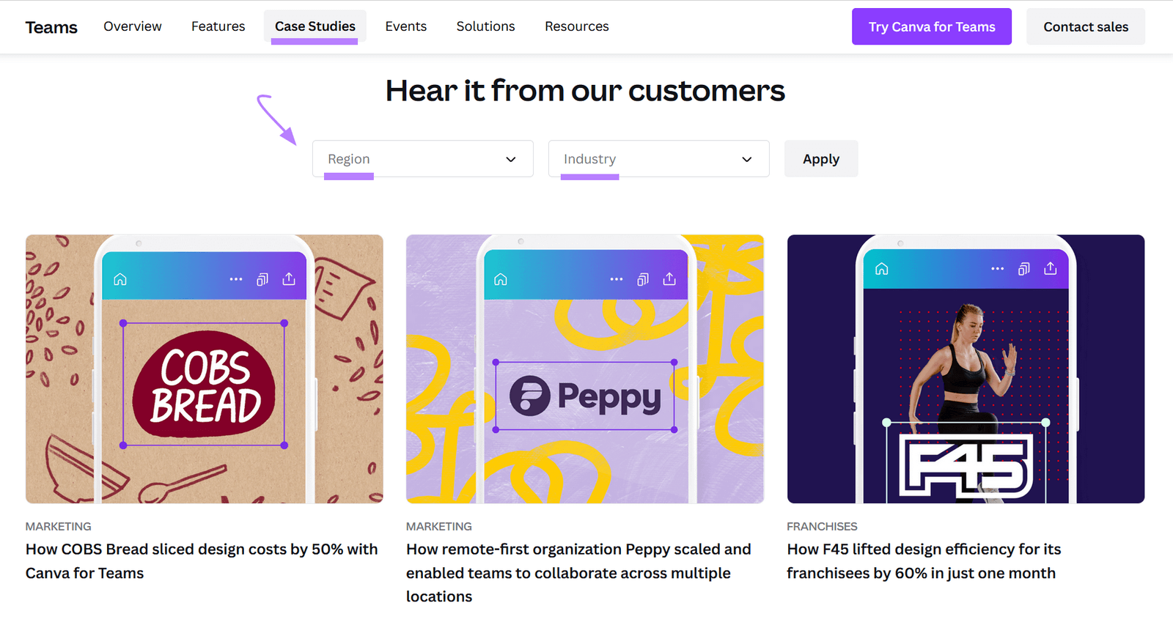Viewport: 1173px width, 622px height.
Task: Click the duplicate pages icon on the F45 phone
Action: 1023,269
